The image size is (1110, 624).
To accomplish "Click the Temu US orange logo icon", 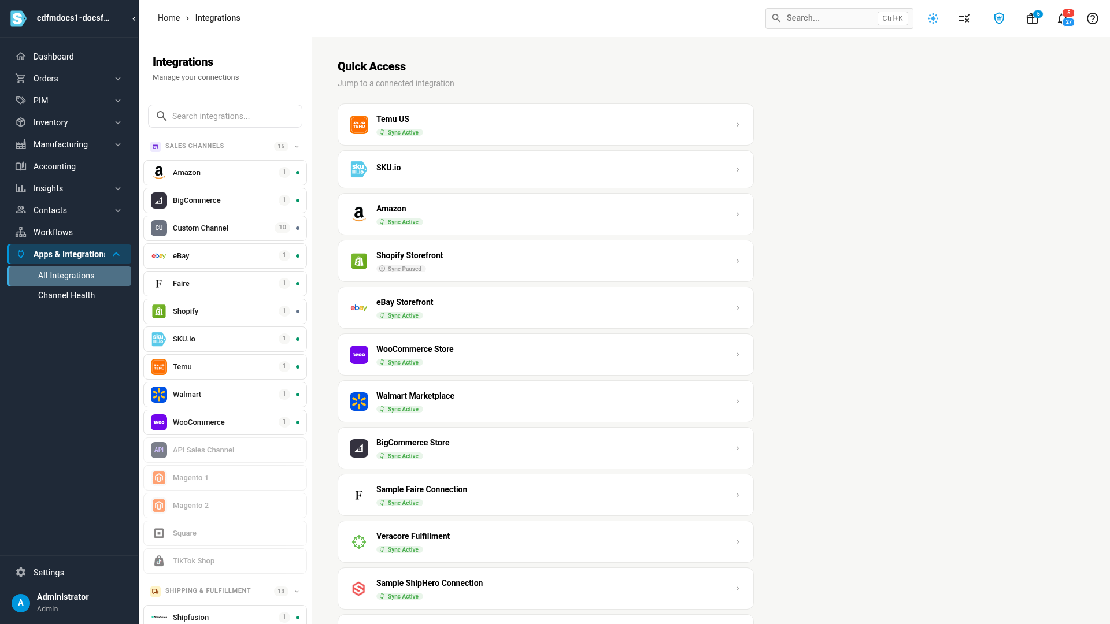I will click(359, 125).
